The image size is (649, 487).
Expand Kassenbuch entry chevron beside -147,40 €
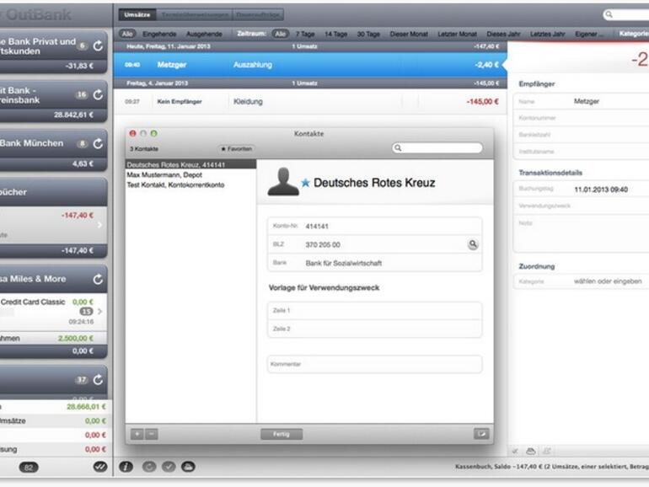pos(99,225)
